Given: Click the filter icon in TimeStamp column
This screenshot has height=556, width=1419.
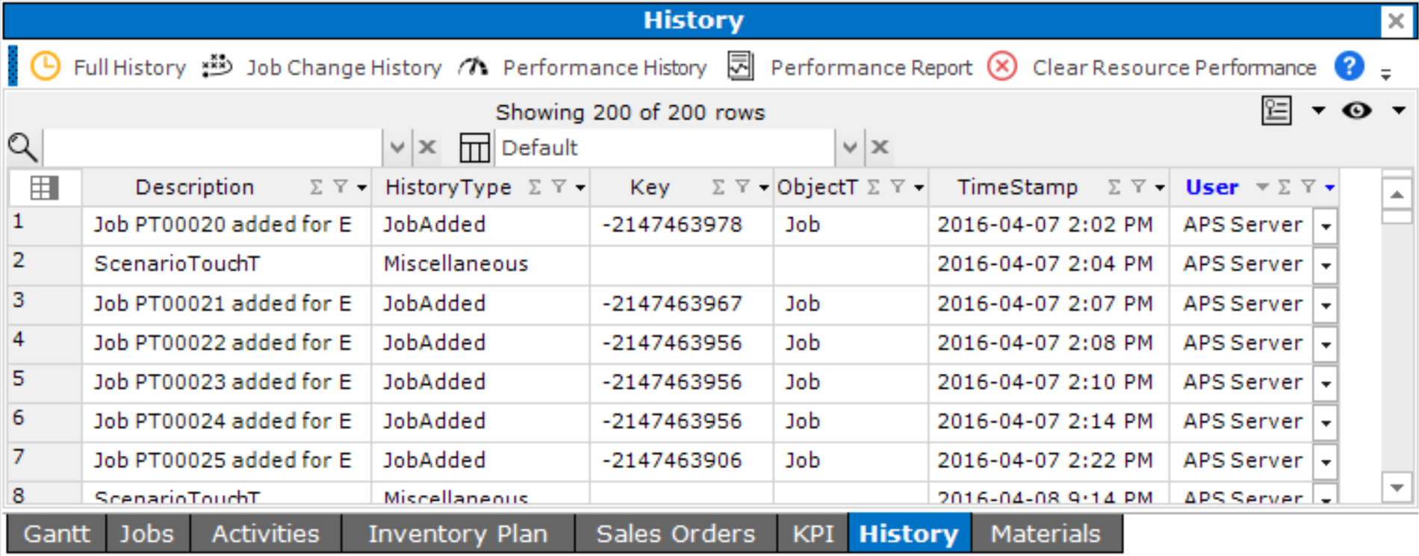Looking at the screenshot, I should pyautogui.click(x=1137, y=187).
